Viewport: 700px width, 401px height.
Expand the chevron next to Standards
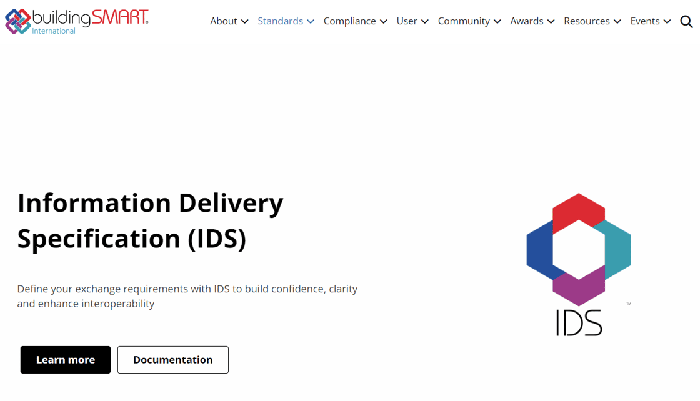click(x=311, y=21)
